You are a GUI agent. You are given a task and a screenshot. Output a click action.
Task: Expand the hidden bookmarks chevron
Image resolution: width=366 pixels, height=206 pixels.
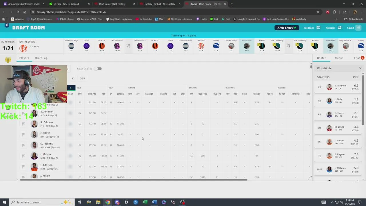337,19
